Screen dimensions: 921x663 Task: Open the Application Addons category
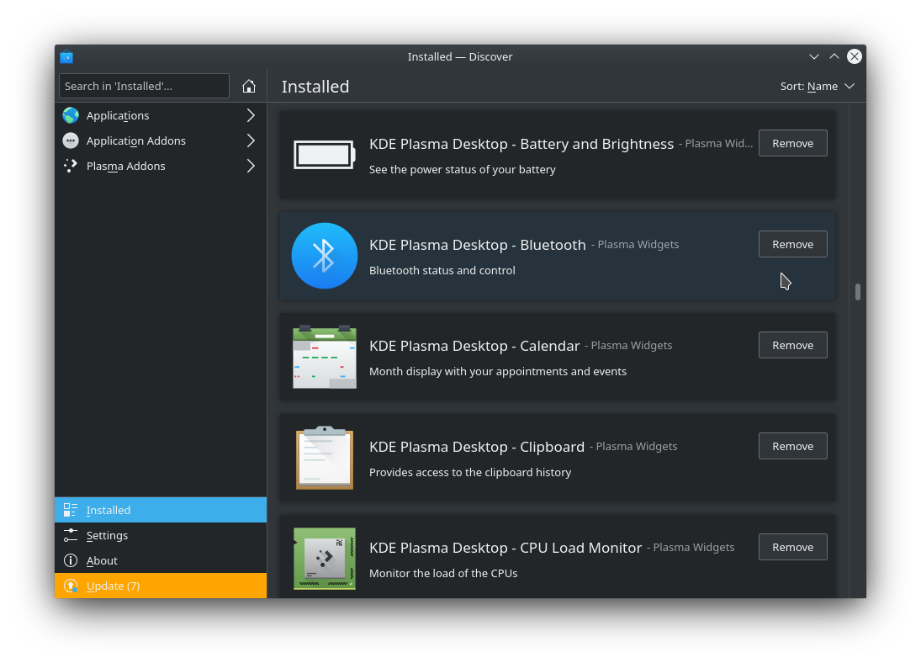(161, 141)
